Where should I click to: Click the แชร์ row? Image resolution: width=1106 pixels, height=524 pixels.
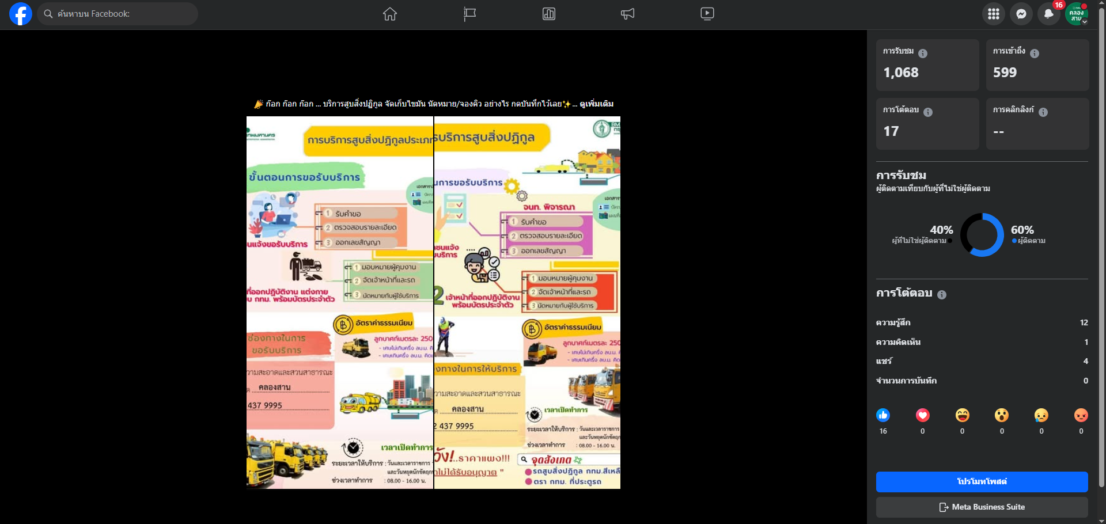[x=982, y=361]
